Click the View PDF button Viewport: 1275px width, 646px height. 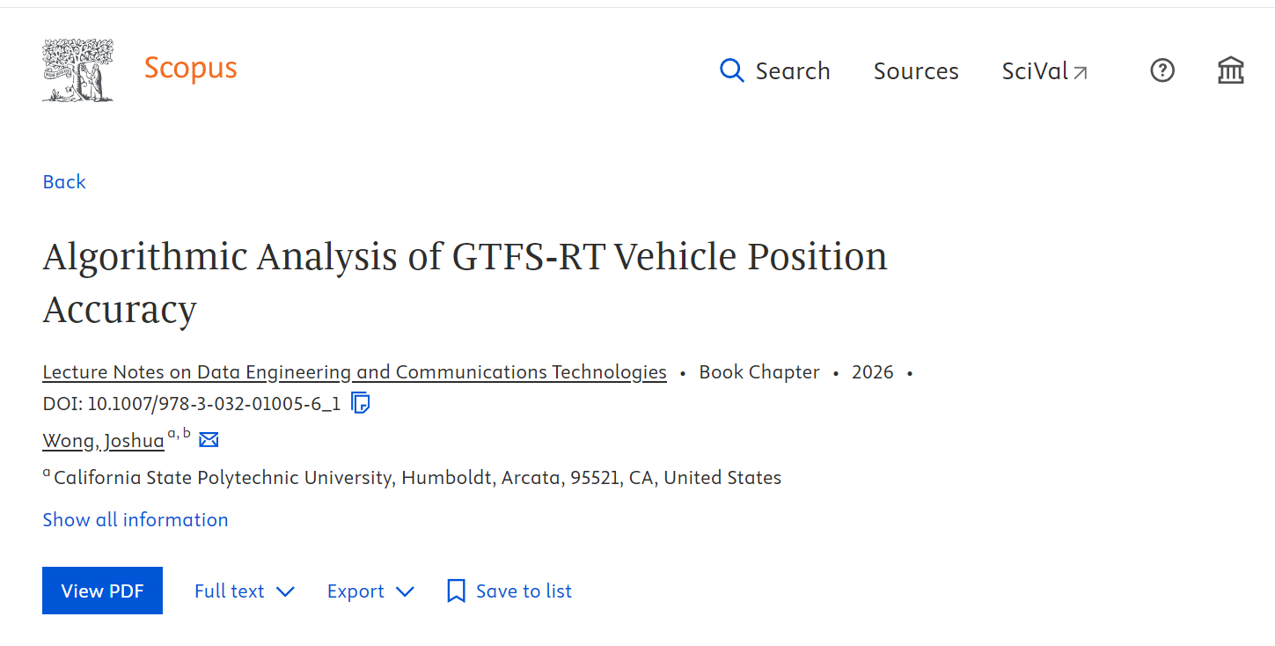102,591
